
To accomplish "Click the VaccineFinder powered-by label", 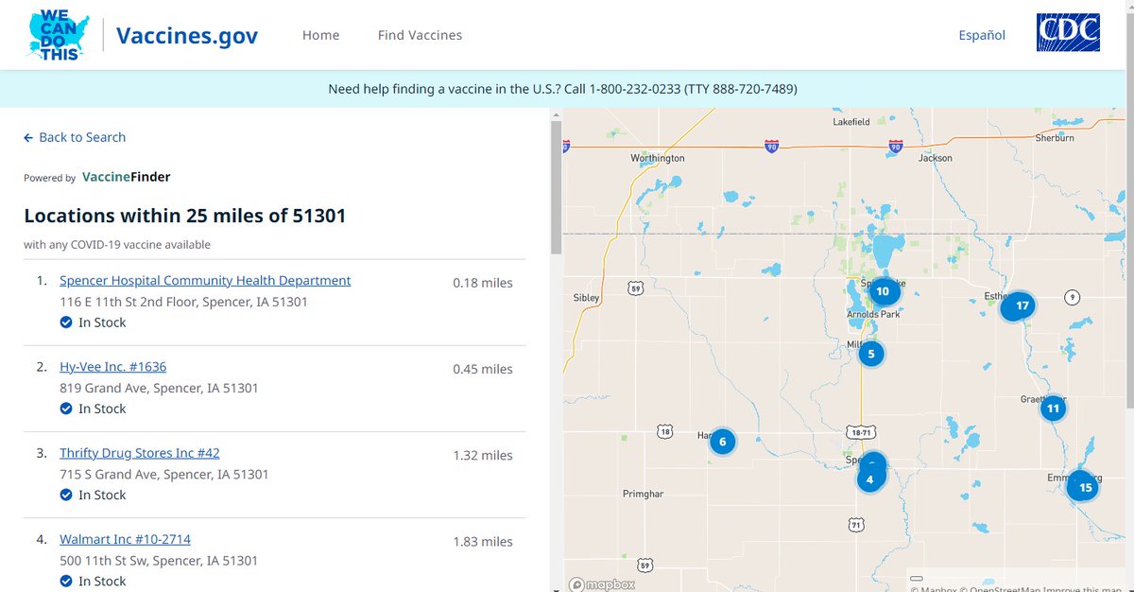I will tap(127, 177).
